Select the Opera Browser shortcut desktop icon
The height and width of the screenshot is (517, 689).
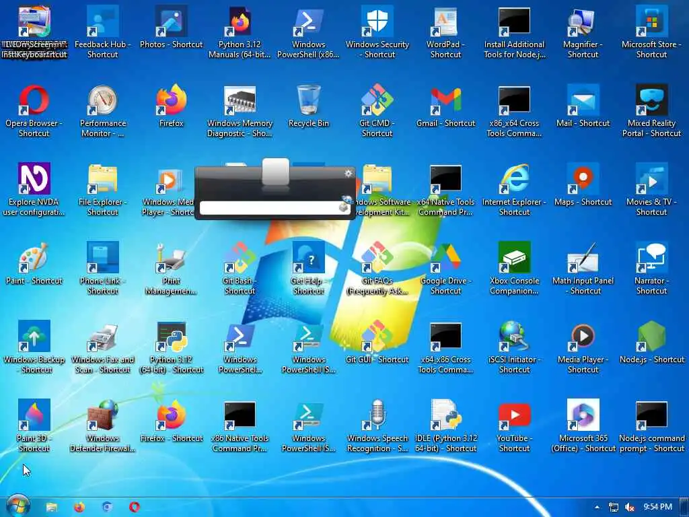pyautogui.click(x=34, y=111)
